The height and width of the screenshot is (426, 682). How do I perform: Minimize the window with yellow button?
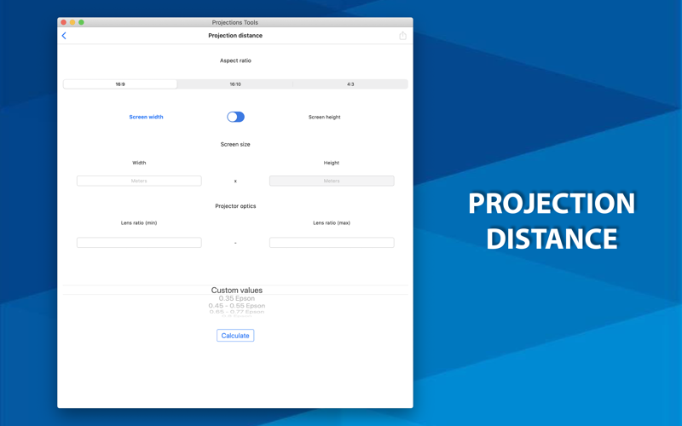72,22
